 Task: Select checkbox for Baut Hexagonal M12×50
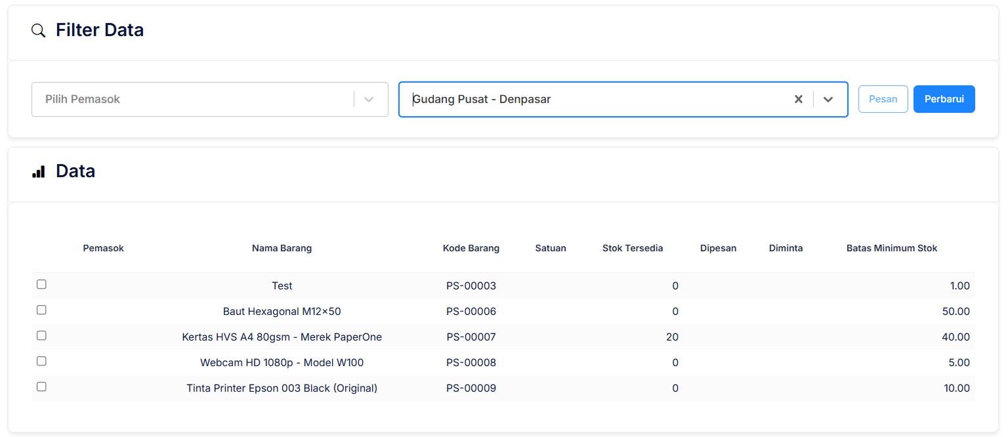(41, 310)
